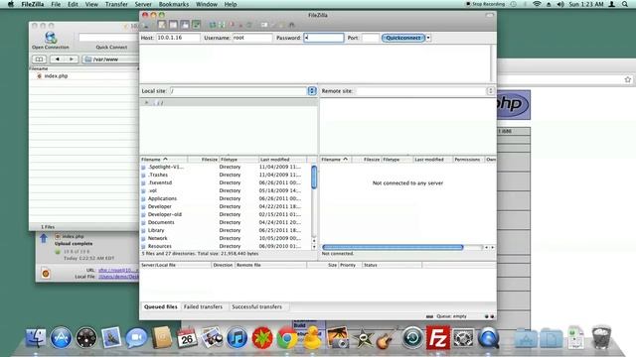Toggle the local directory tree view

tap(173, 25)
